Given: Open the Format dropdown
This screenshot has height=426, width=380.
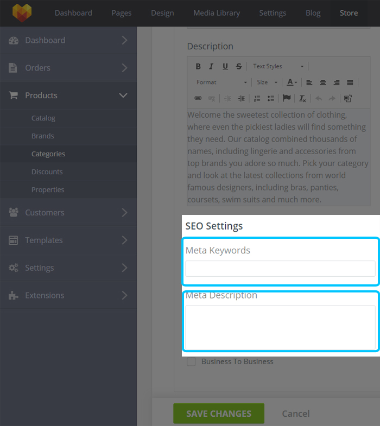Looking at the screenshot, I should pyautogui.click(x=221, y=82).
